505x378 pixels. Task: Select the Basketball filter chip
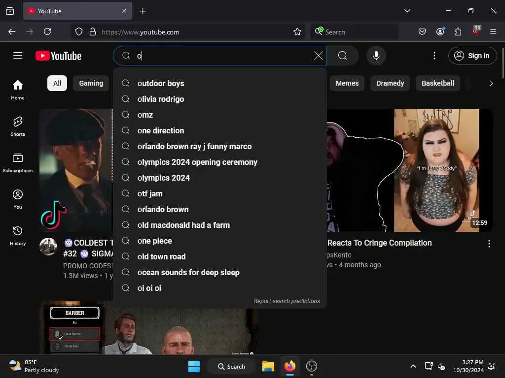438,83
